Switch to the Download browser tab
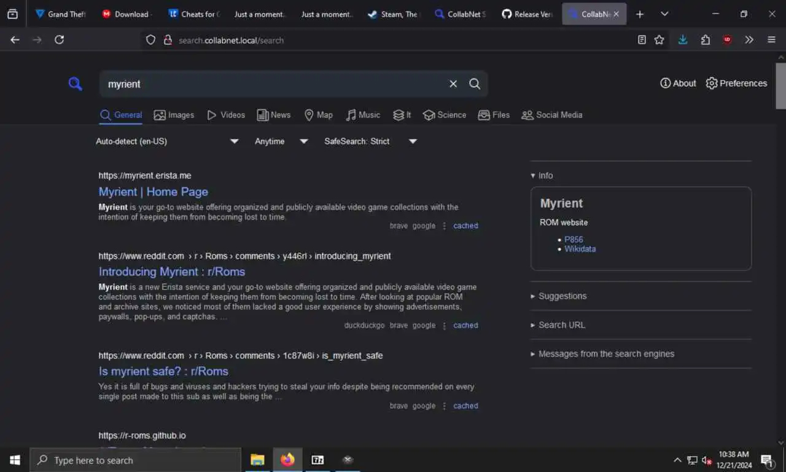786x472 pixels. (x=127, y=14)
